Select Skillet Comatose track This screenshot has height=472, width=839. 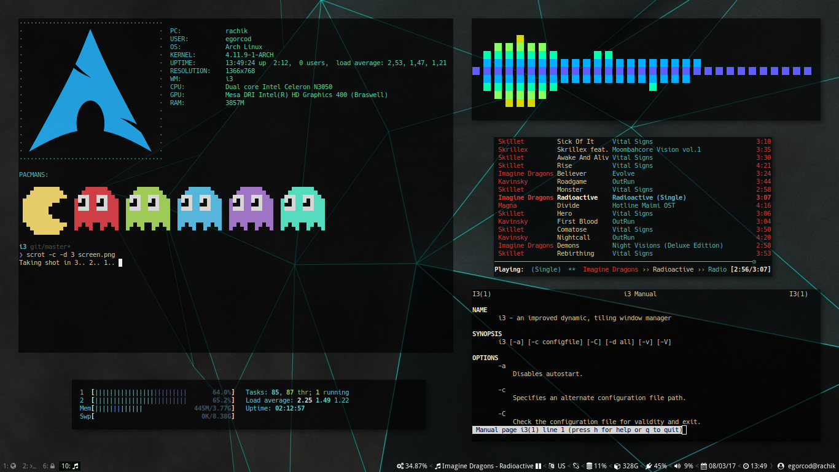[x=634, y=229]
